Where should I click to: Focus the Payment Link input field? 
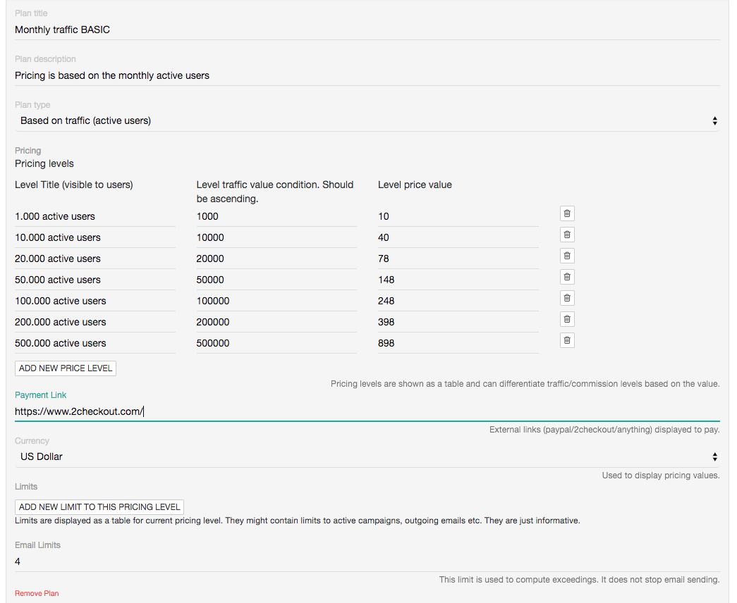pos(367,411)
